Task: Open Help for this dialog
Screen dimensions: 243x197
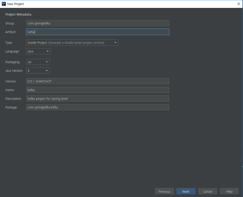Action: click(229, 191)
